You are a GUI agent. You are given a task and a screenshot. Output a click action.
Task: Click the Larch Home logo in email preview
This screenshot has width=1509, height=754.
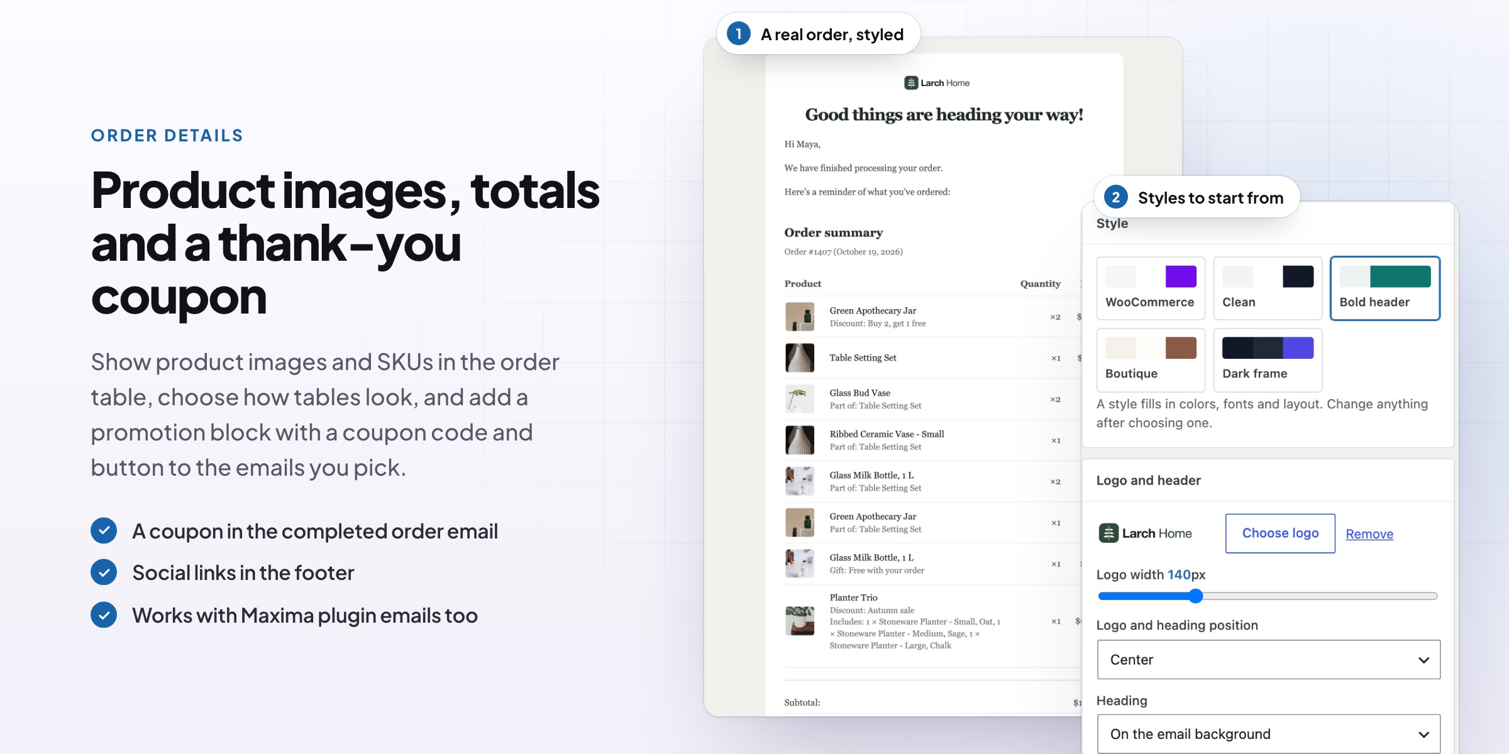point(937,83)
